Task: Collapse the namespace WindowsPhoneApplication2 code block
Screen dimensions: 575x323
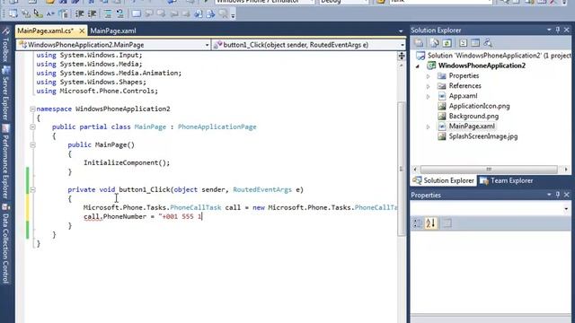Action: 32,109
